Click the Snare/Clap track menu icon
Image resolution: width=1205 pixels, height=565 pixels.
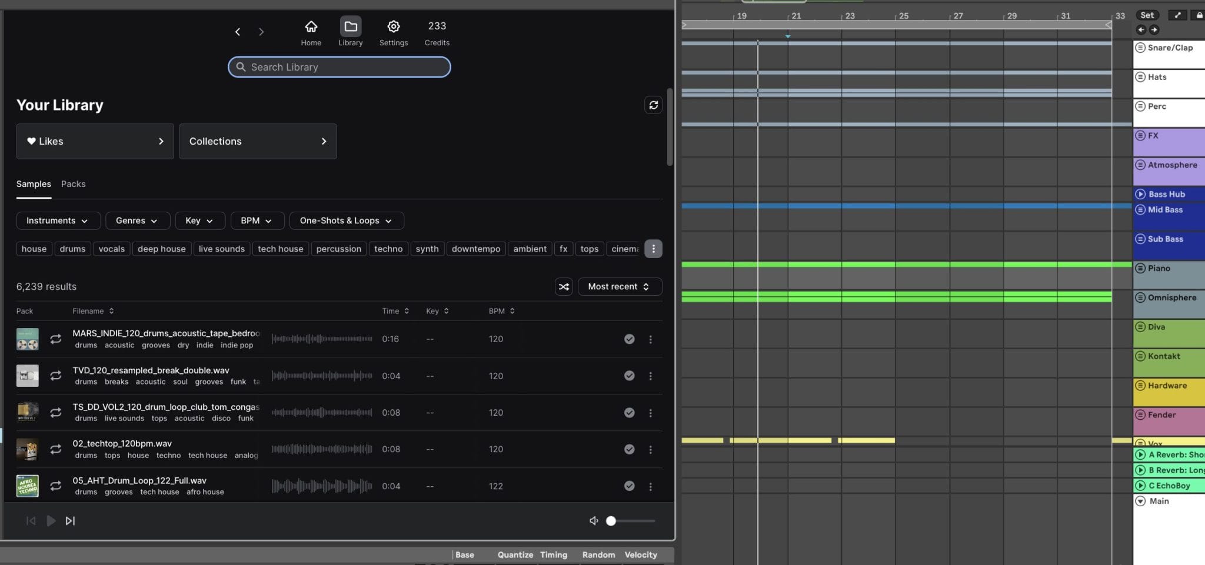[1141, 48]
